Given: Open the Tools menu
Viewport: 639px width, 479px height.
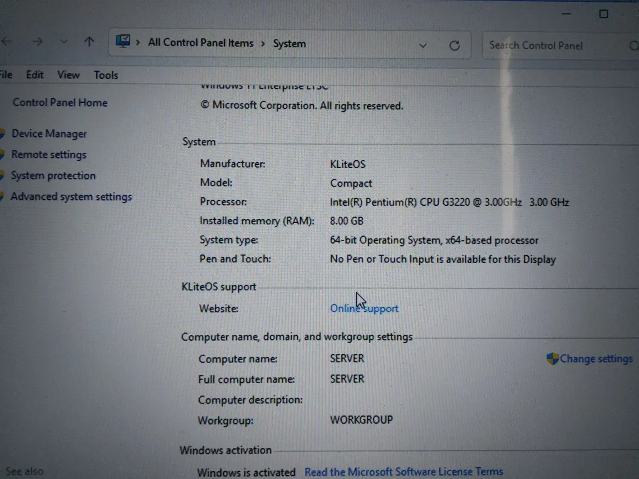Looking at the screenshot, I should click(x=106, y=75).
